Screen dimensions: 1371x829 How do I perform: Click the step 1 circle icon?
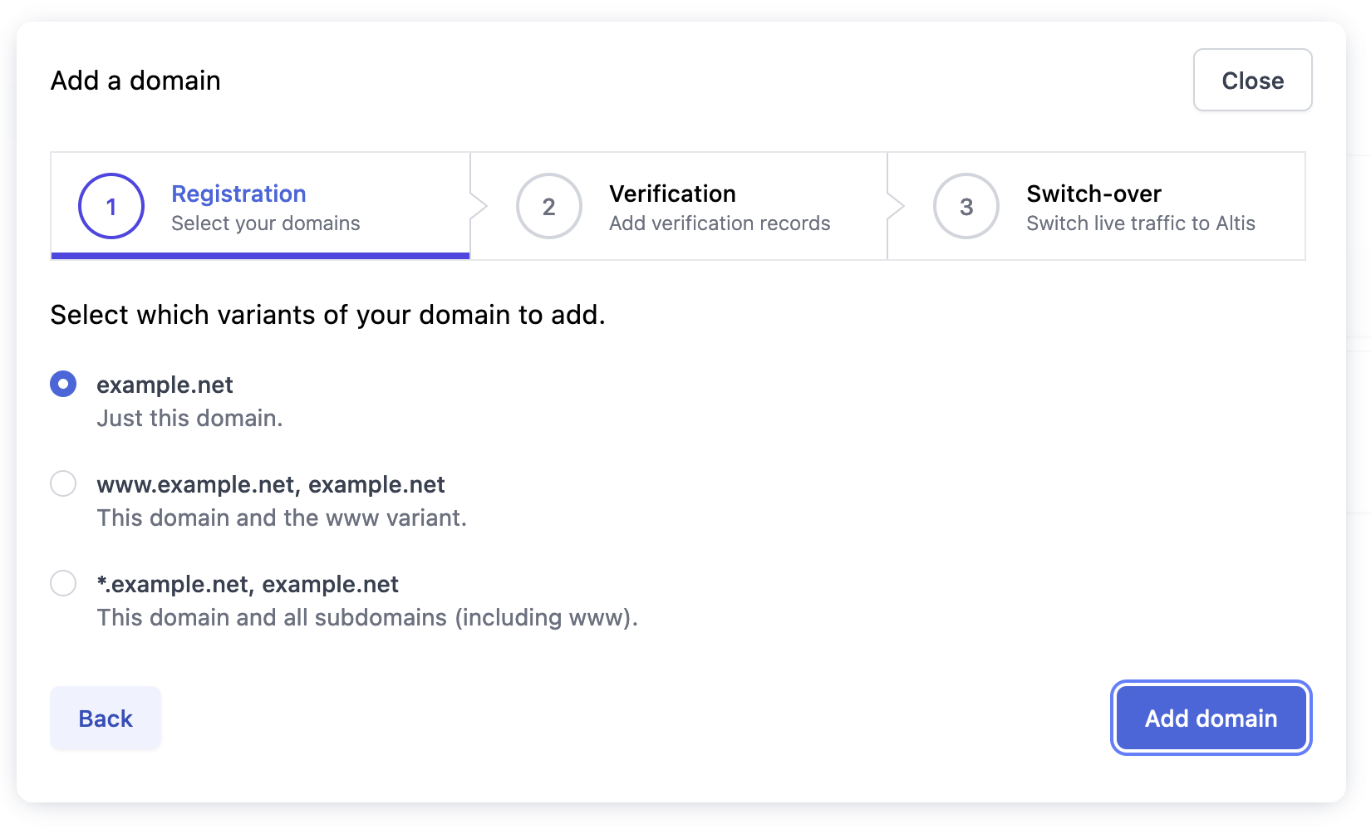point(111,206)
